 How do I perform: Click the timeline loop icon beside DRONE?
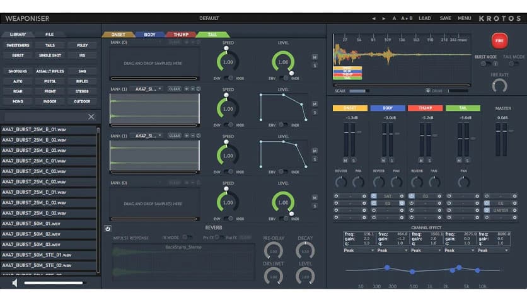(x=428, y=91)
